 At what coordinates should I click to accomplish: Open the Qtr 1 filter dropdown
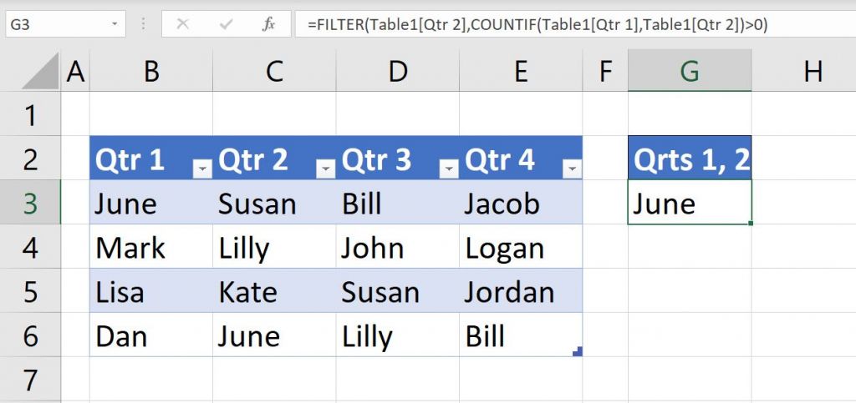[x=201, y=169]
